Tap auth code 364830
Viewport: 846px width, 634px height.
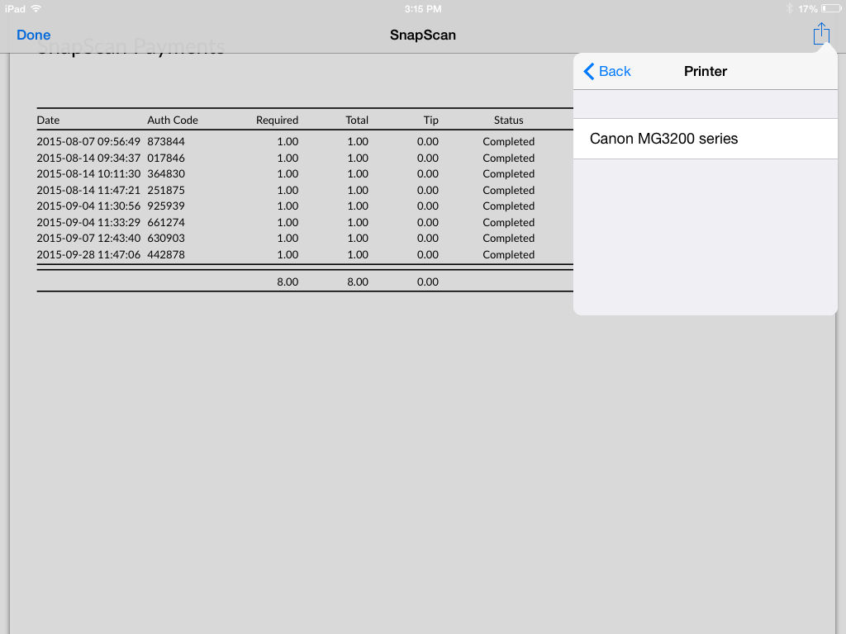[x=166, y=173]
